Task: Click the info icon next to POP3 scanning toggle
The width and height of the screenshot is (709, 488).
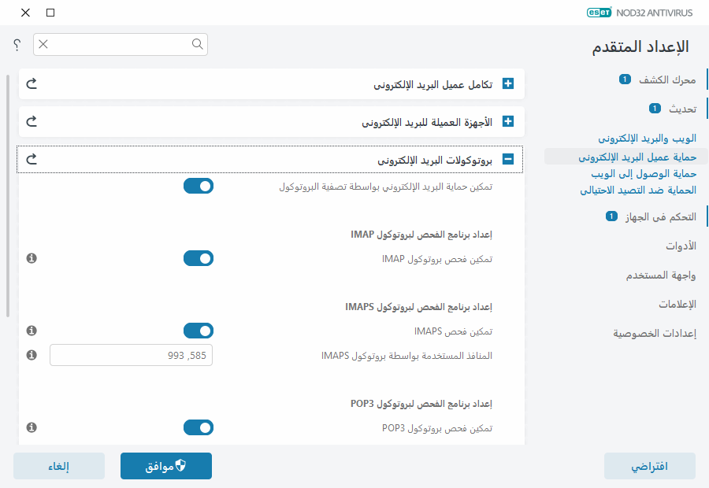Action: coord(32,427)
